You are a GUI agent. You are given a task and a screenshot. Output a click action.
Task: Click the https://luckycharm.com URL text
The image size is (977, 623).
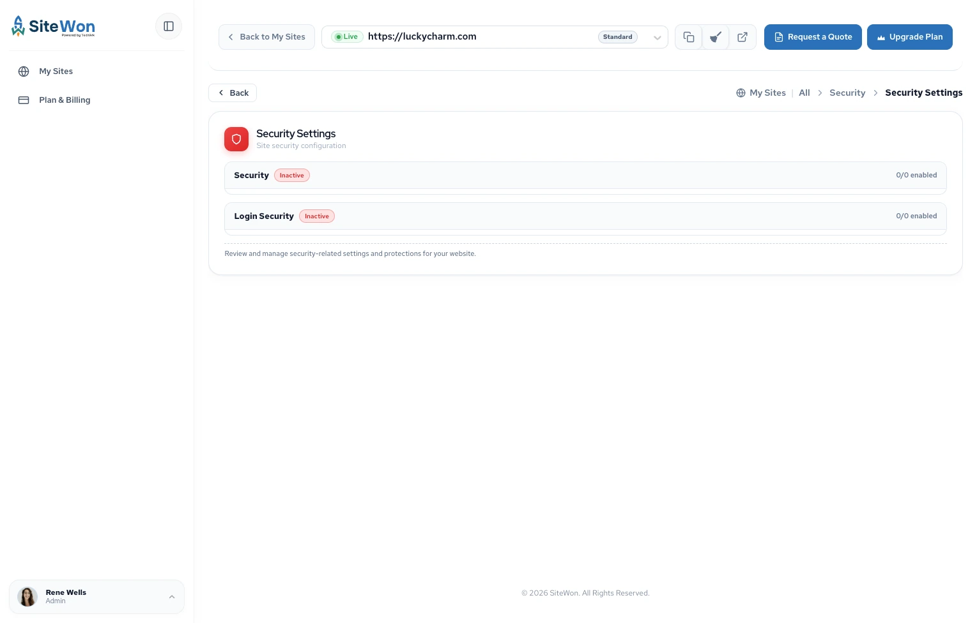[x=422, y=36]
